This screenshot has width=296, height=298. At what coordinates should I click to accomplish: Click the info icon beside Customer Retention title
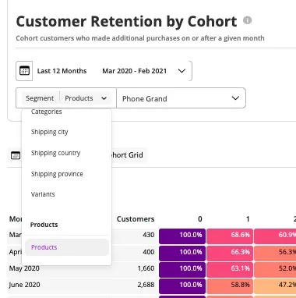coord(248,20)
